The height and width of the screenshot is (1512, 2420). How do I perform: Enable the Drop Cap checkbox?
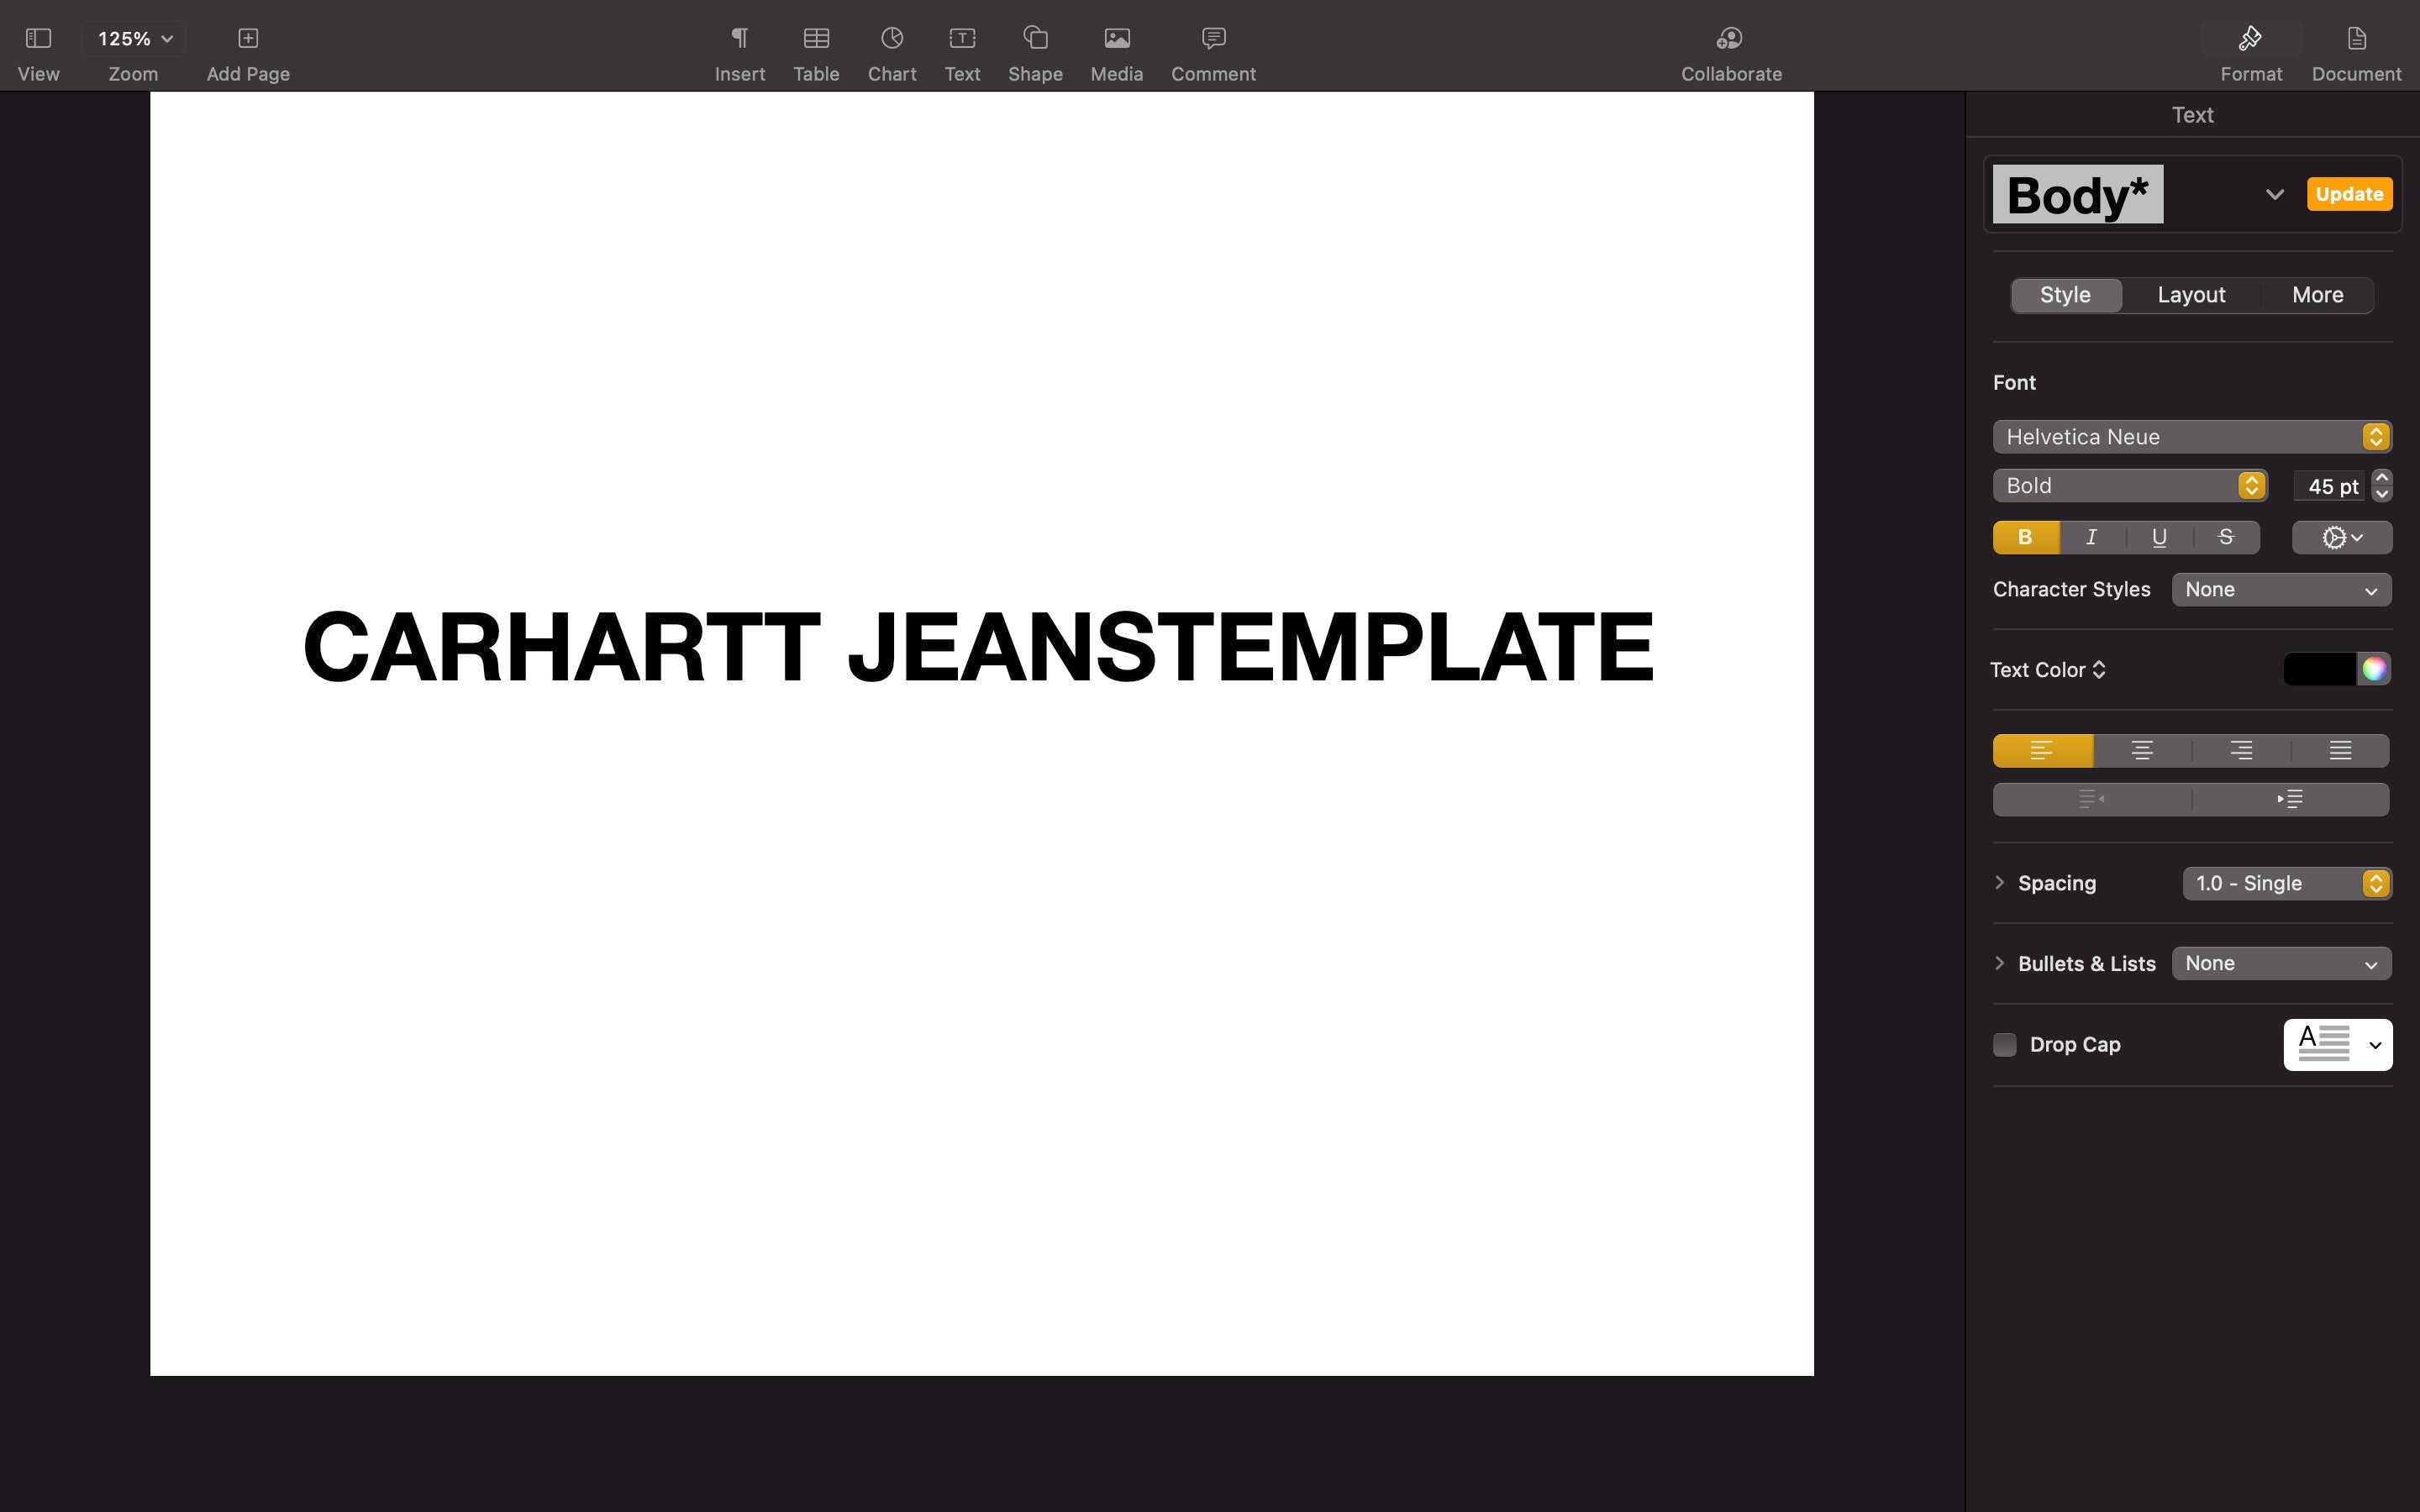click(x=2004, y=1045)
